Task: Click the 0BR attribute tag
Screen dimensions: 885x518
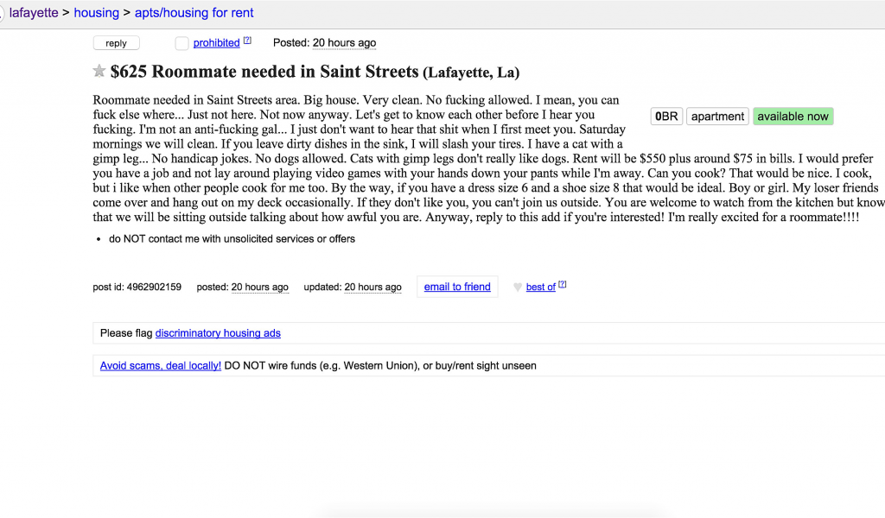Action: [x=666, y=117]
